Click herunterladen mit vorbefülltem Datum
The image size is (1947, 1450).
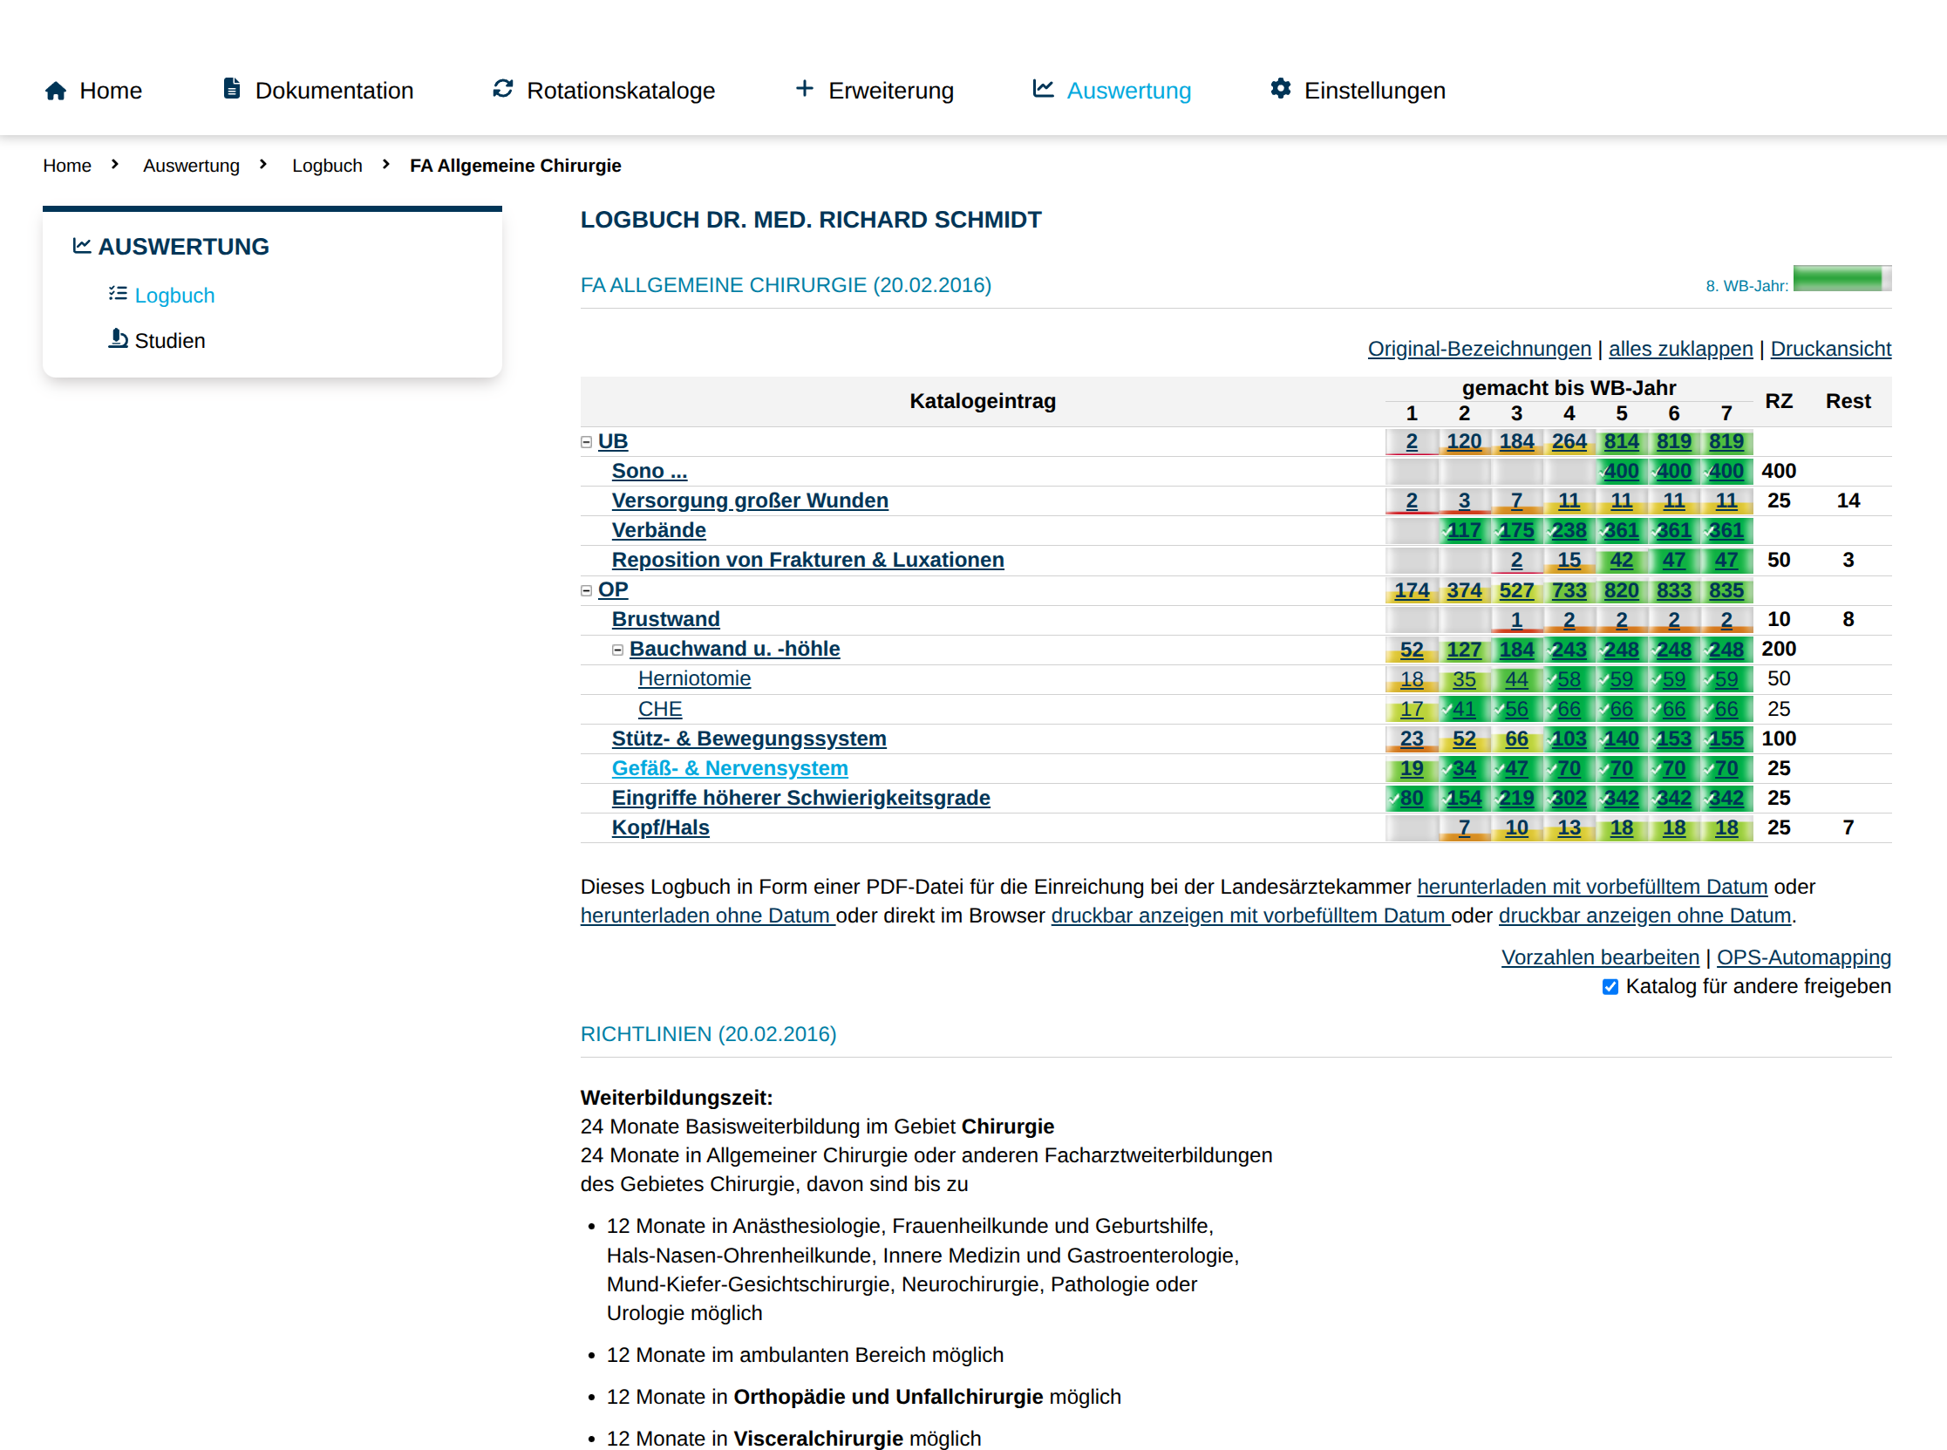(x=1592, y=888)
